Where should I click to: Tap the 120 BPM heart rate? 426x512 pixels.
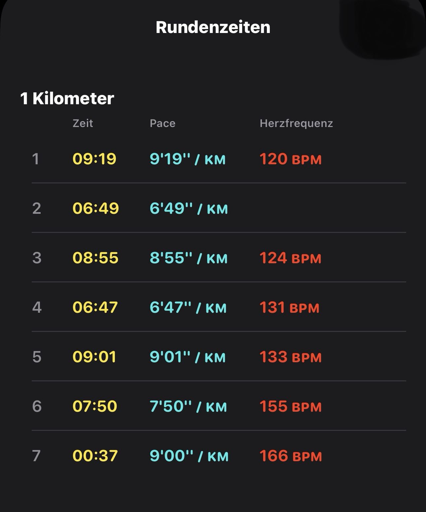tap(291, 159)
